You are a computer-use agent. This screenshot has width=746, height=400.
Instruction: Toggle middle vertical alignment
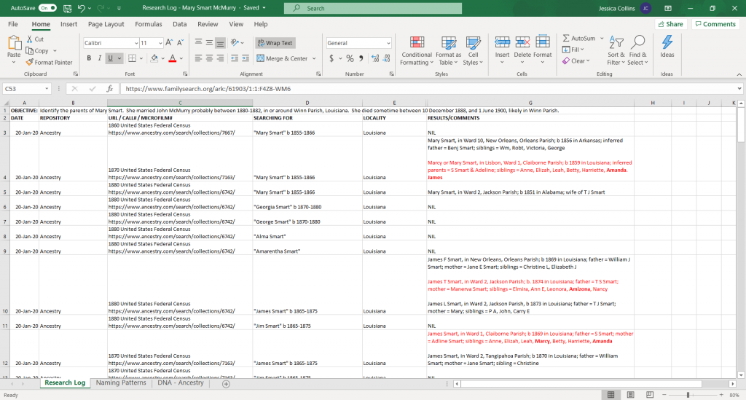[x=209, y=43]
